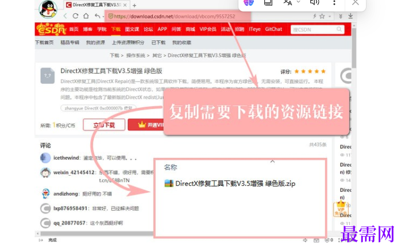Click the CSDN search magnifier icon
Screen dimensions: 405x252
coord(339,29)
